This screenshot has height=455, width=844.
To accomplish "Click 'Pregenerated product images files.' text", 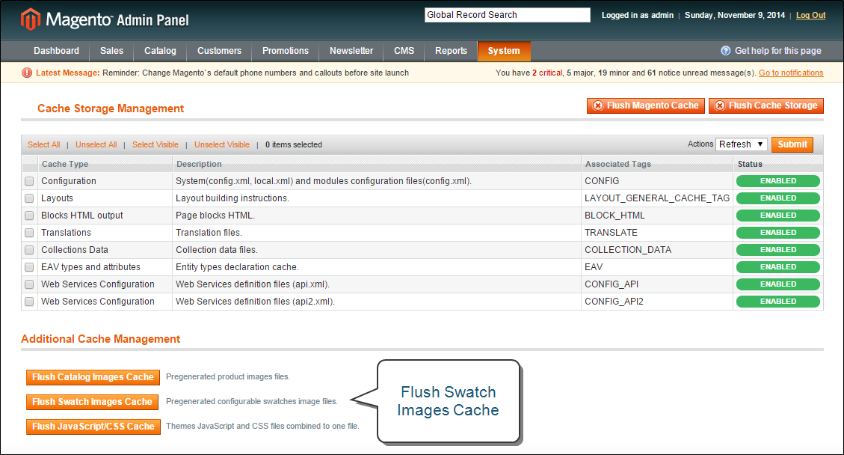I will tap(228, 377).
